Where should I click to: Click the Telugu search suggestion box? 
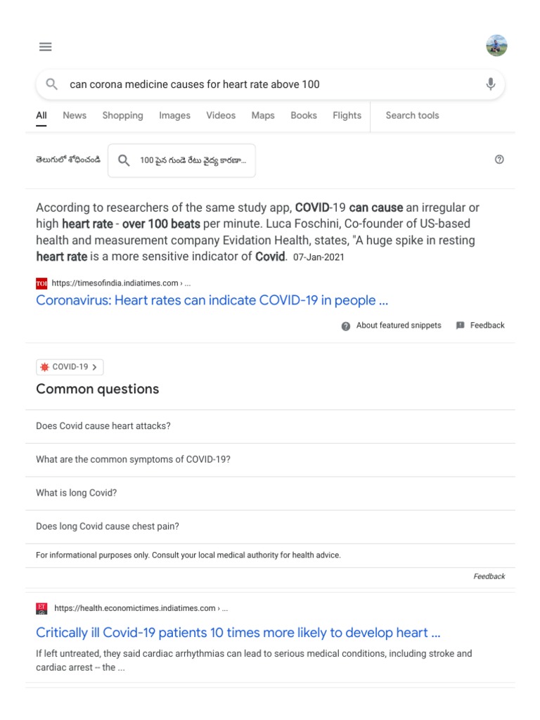tap(181, 160)
